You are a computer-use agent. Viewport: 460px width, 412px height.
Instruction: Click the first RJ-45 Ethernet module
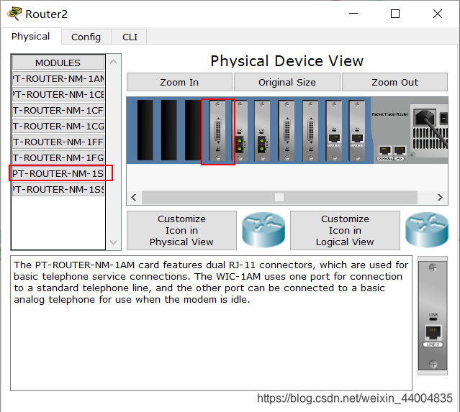[x=334, y=131]
